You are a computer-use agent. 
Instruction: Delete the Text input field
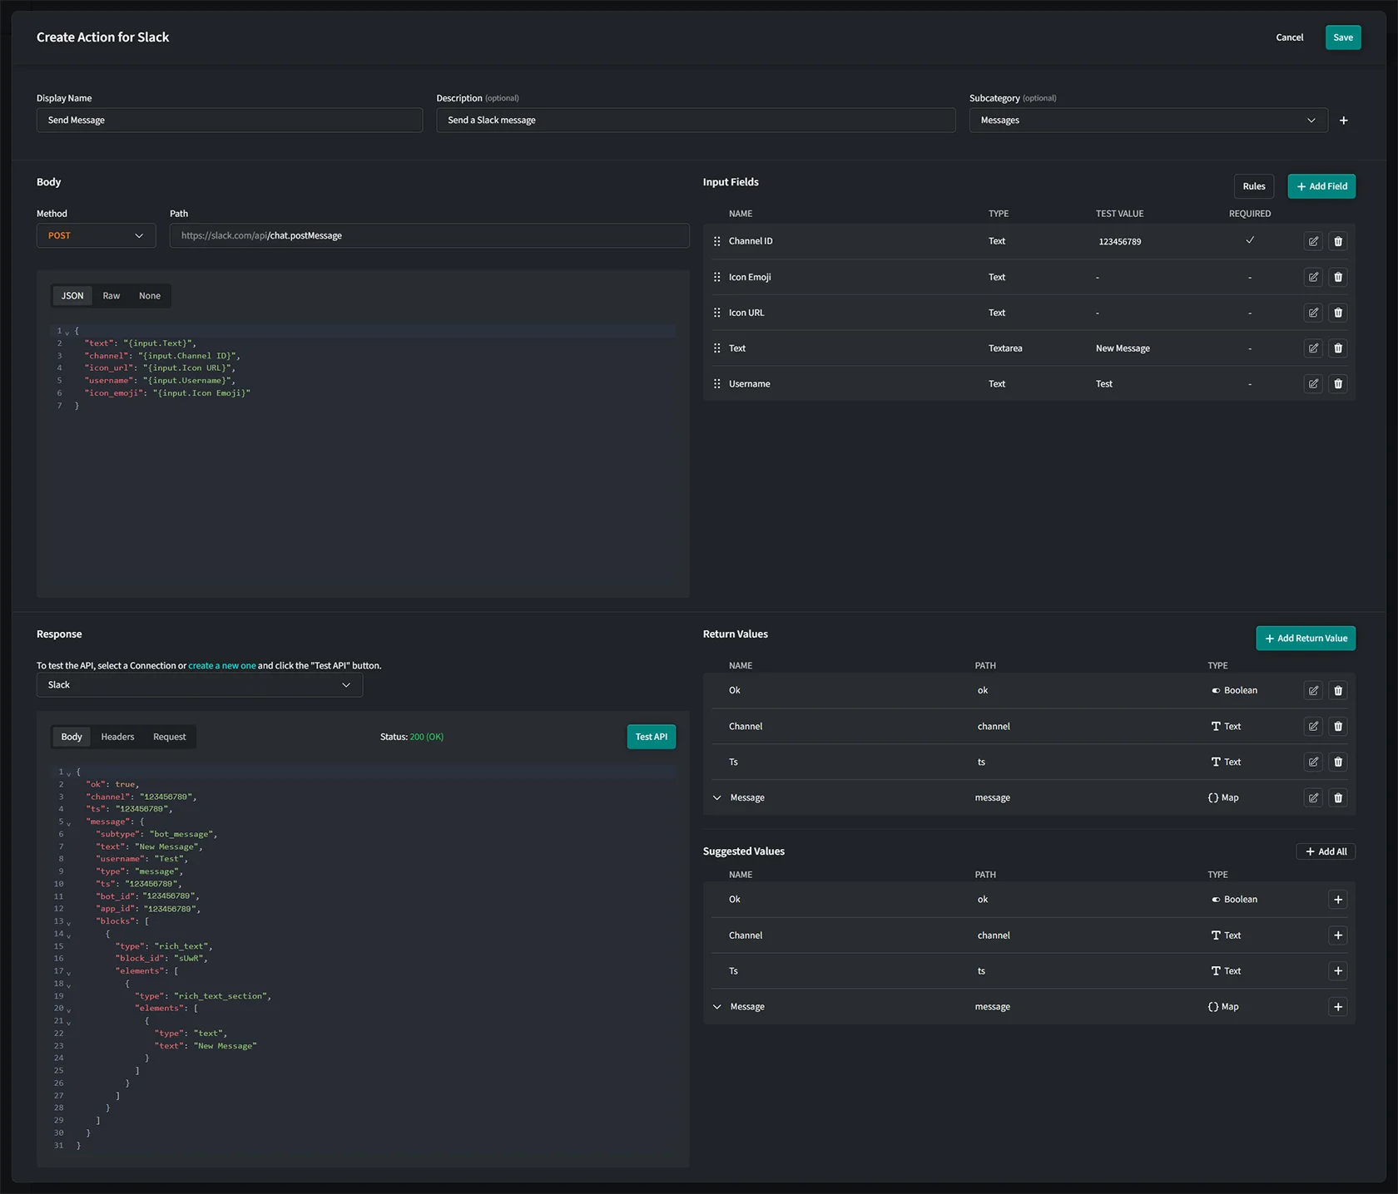tap(1338, 348)
